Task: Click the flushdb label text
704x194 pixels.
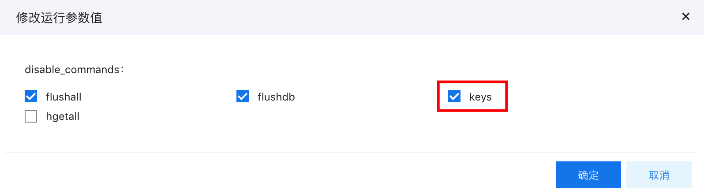Action: pyautogui.click(x=276, y=97)
